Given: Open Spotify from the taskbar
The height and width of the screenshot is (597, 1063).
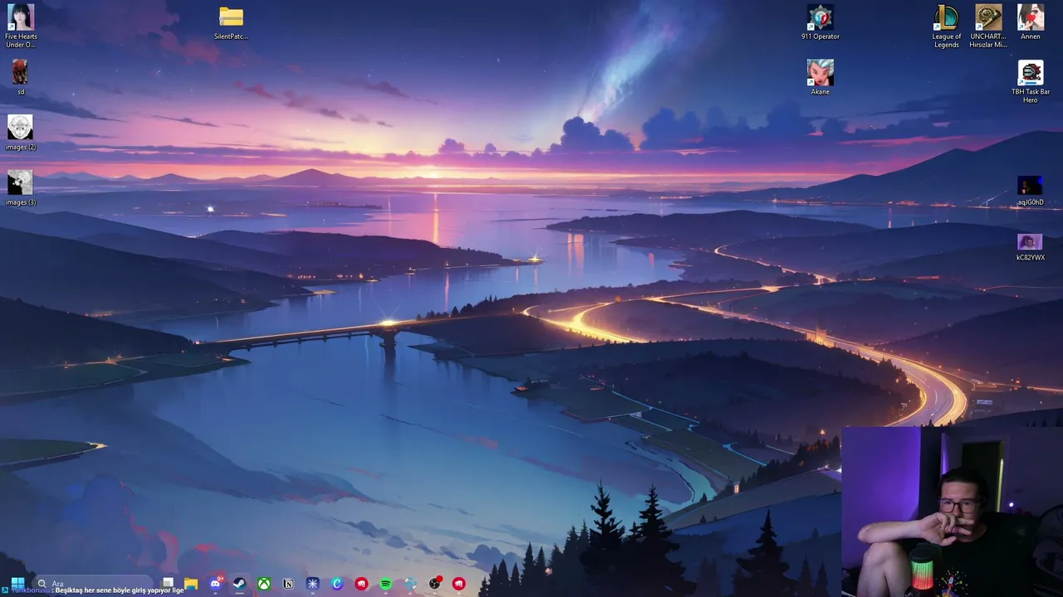Looking at the screenshot, I should [x=385, y=584].
